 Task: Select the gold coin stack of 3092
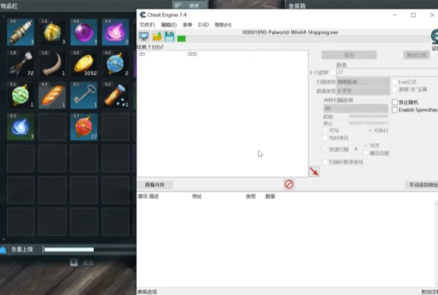[84, 64]
